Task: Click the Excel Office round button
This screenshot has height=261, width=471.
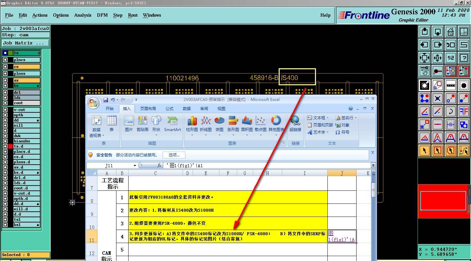Action: click(x=94, y=103)
